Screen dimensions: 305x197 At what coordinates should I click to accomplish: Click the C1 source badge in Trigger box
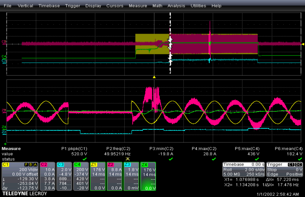coord(291,165)
